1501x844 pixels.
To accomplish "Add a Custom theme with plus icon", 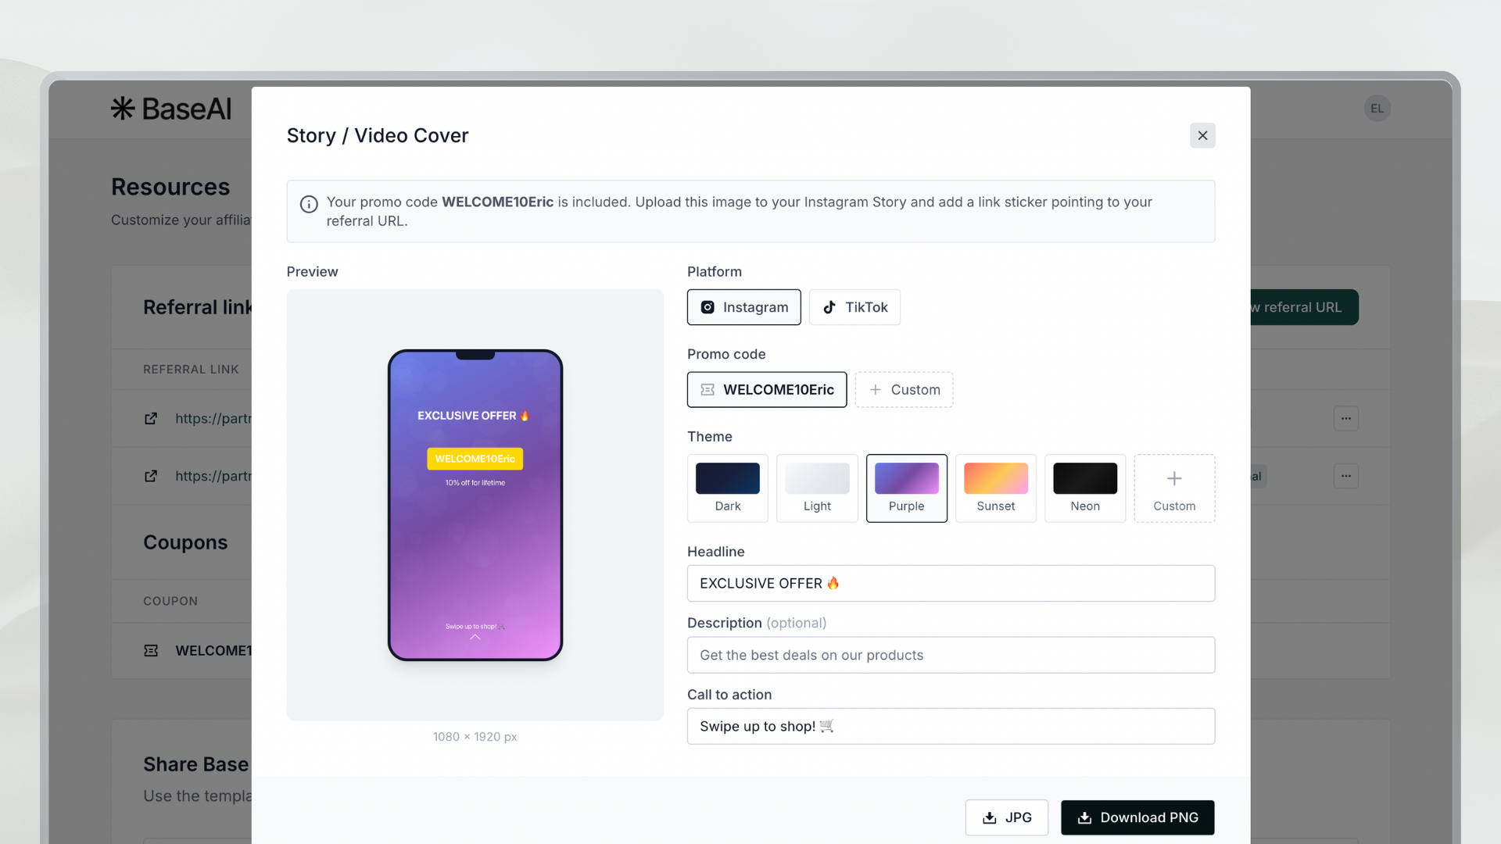I will [x=1174, y=488].
